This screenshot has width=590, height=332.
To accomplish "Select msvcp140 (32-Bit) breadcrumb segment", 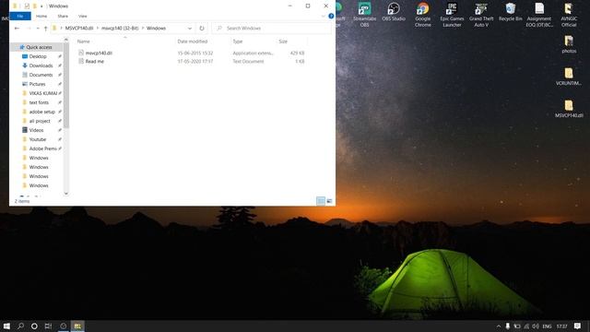I will [x=120, y=29].
